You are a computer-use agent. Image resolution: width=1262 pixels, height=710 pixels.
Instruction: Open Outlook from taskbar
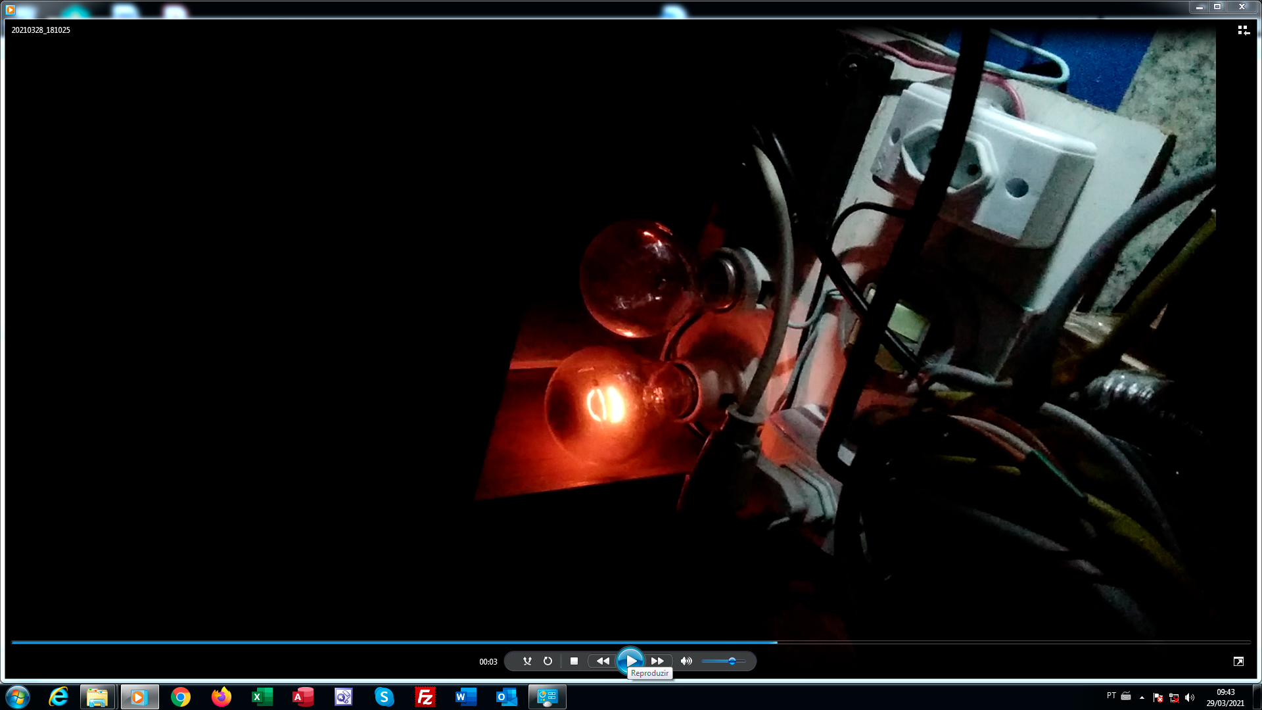click(507, 697)
